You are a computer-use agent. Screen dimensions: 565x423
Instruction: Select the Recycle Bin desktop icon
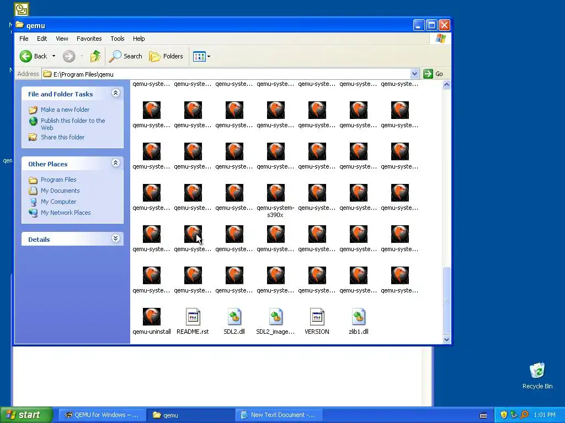[537, 376]
